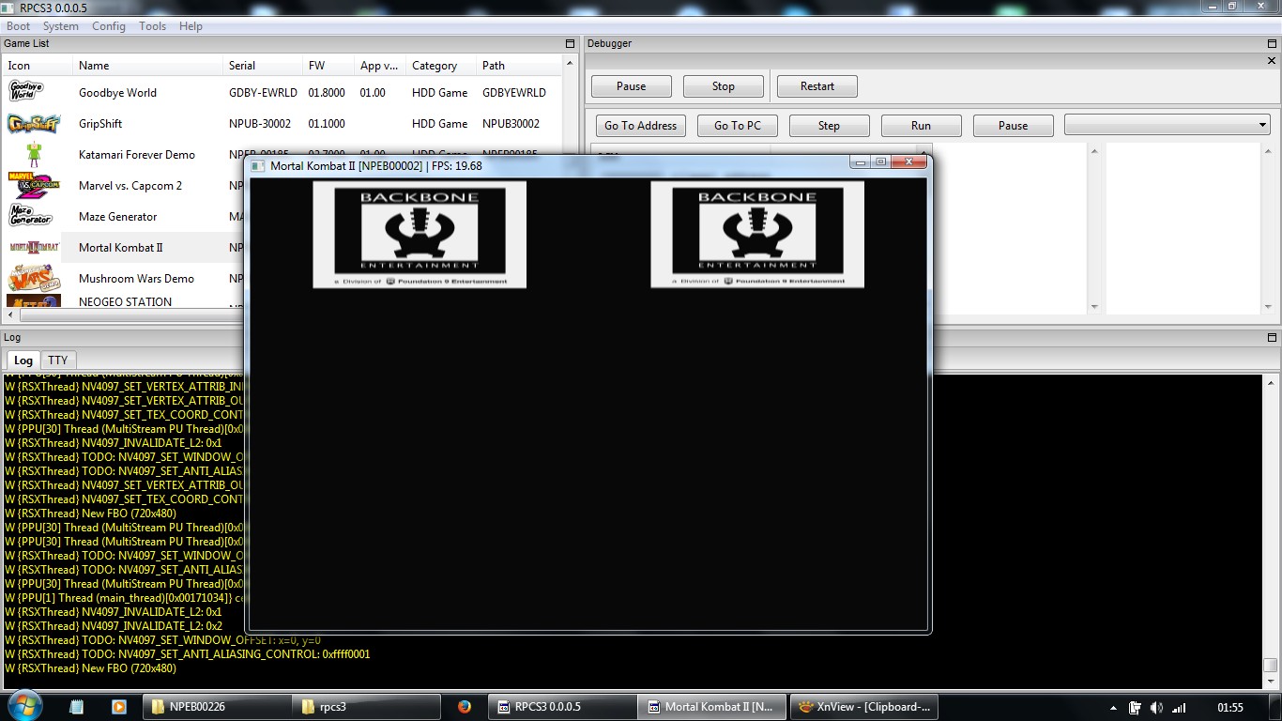Open the Config menu
This screenshot has height=721, width=1282.
109,26
